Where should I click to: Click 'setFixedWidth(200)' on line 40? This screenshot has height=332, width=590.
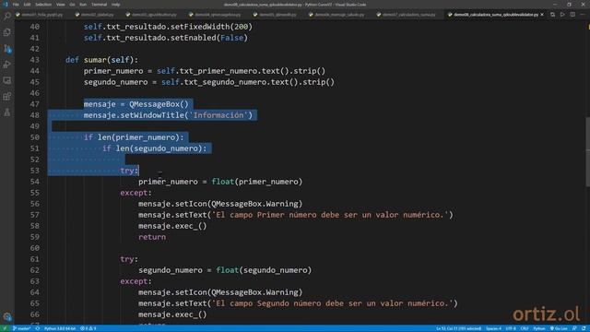point(211,27)
